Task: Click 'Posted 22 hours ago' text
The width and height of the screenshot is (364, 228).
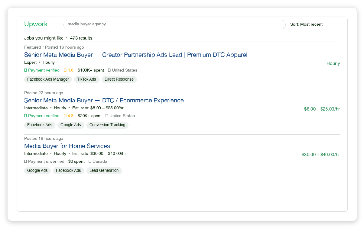Action: point(44,93)
